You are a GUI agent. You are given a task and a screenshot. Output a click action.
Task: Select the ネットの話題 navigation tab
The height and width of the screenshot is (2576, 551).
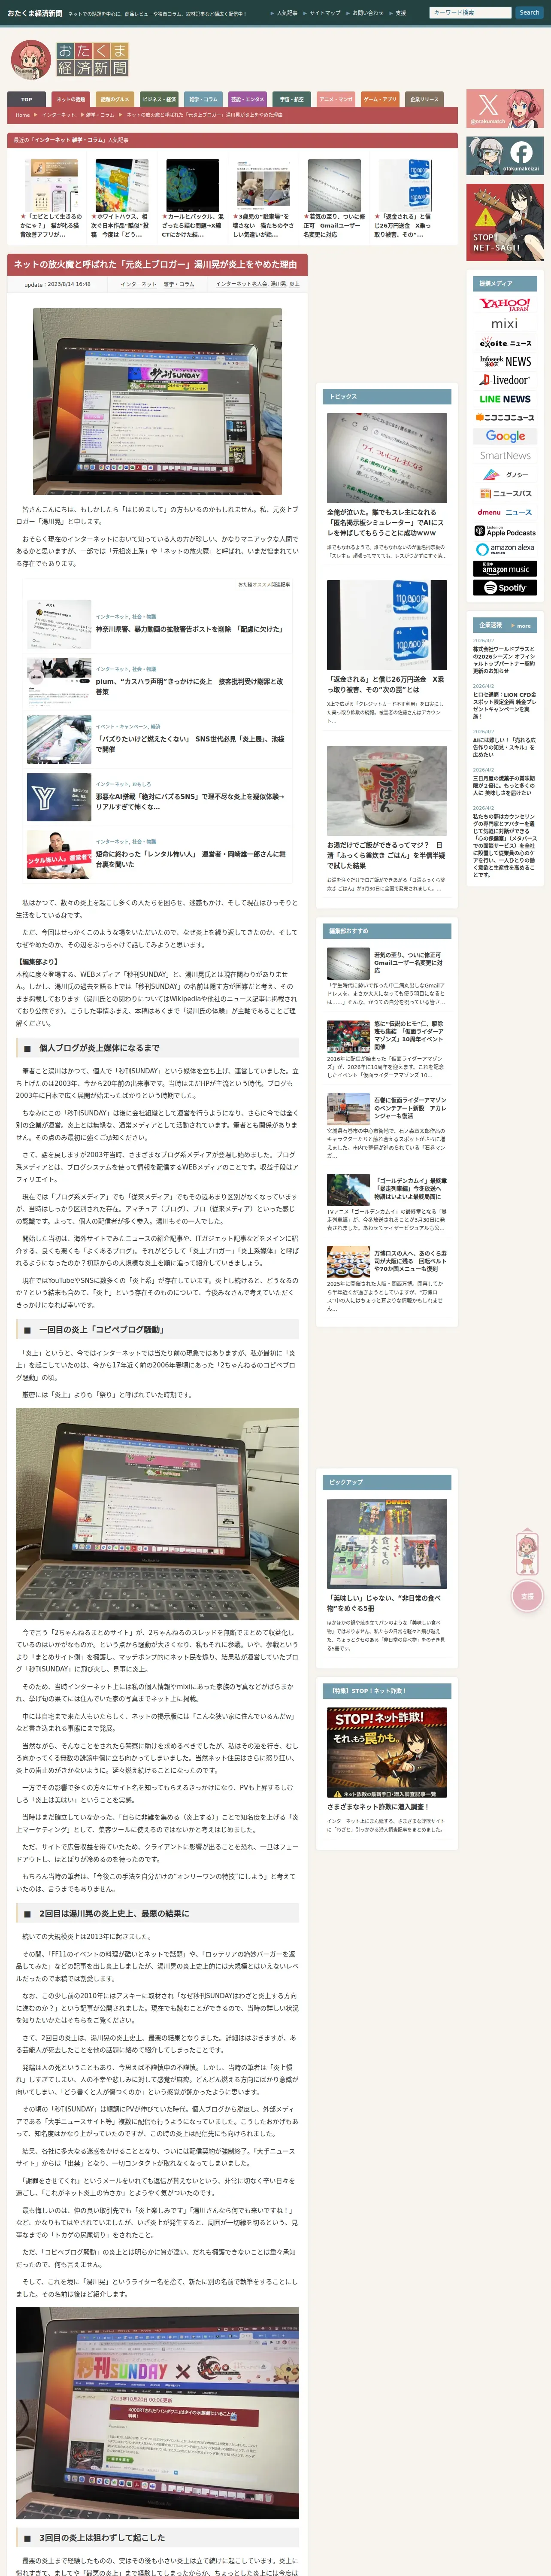tap(71, 99)
